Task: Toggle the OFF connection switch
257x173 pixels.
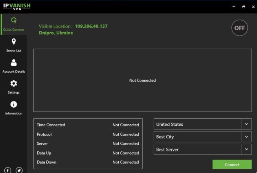Action: point(239,28)
